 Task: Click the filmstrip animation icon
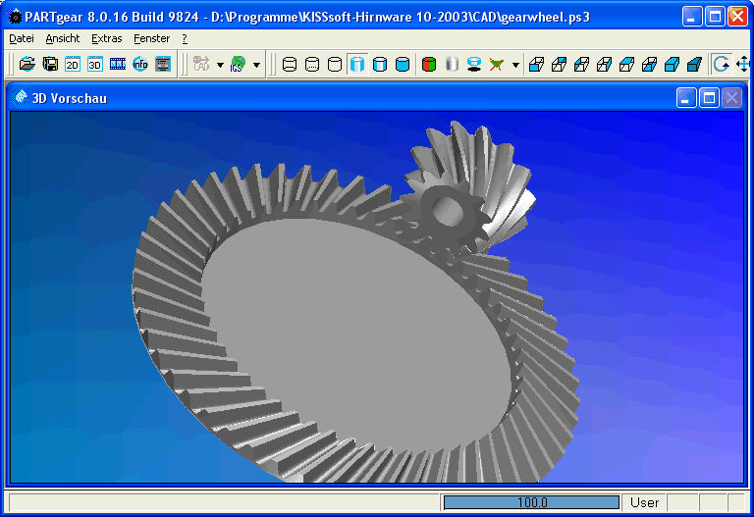tap(117, 65)
